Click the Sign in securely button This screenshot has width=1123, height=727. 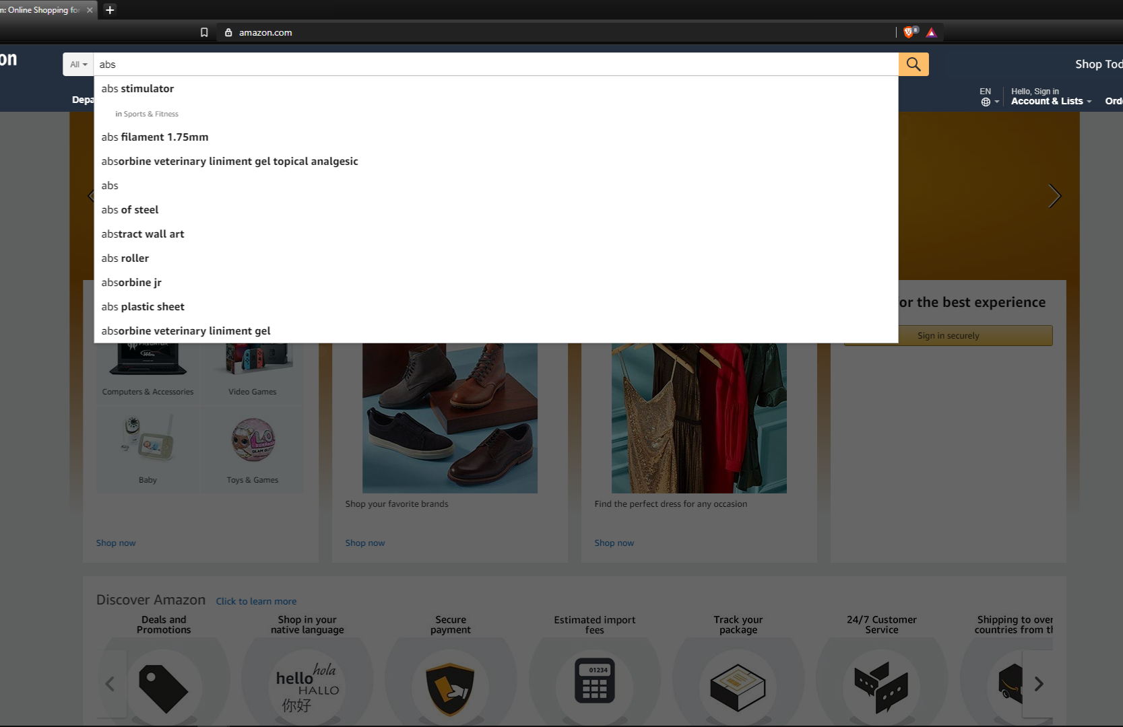(x=948, y=335)
